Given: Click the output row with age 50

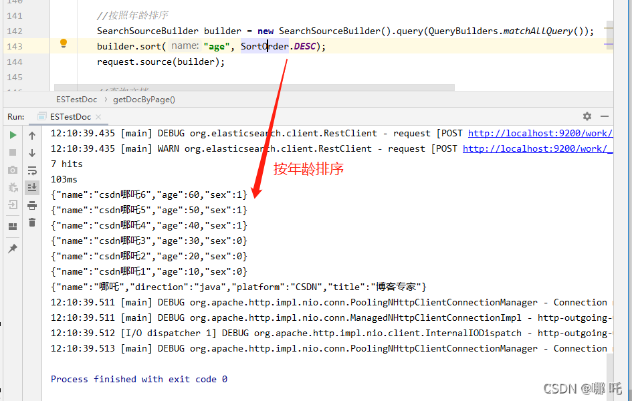Looking at the screenshot, I should click(149, 210).
